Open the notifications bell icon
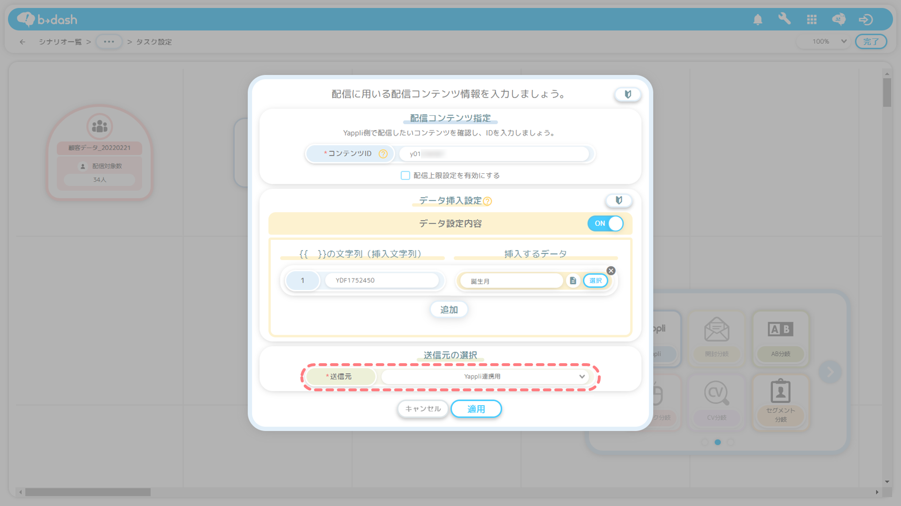901x506 pixels. pos(758,20)
